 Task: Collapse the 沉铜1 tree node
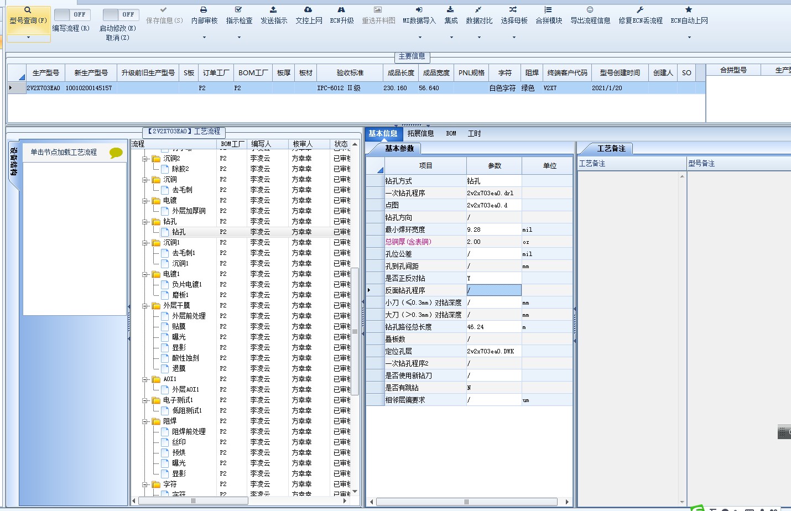click(145, 242)
